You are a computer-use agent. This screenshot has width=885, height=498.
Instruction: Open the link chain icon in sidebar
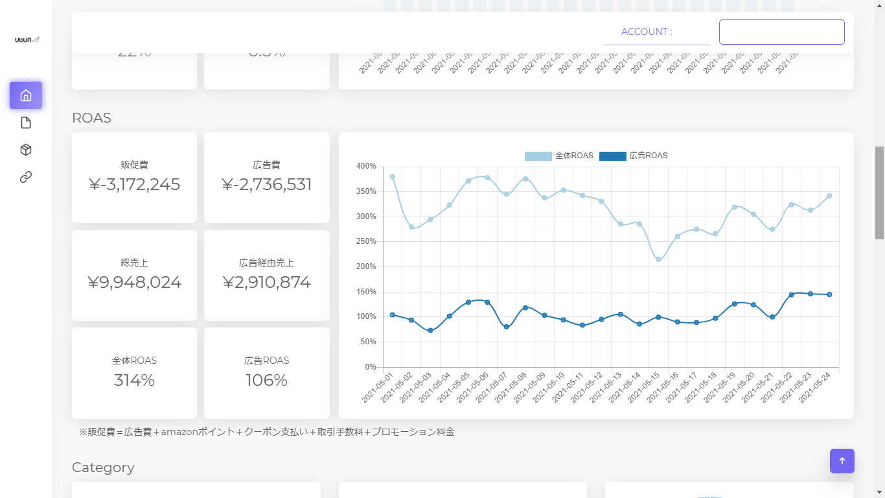(x=26, y=177)
